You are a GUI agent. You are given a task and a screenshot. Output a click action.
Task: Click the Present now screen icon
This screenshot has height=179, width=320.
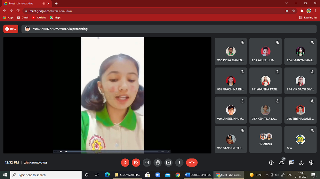pos(168,162)
